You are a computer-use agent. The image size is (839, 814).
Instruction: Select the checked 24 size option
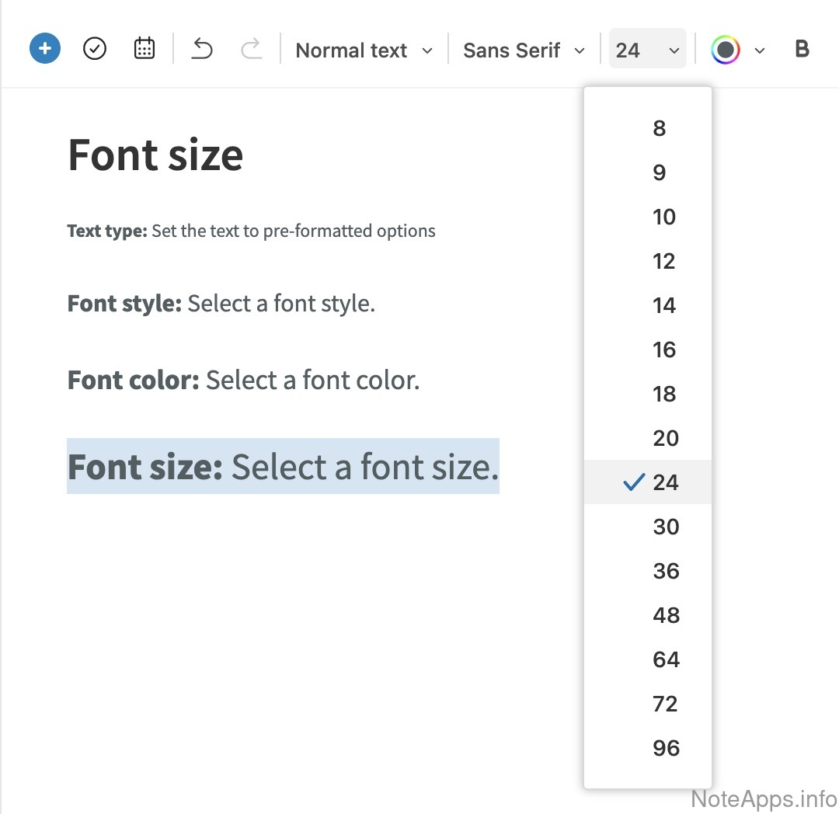click(x=665, y=482)
